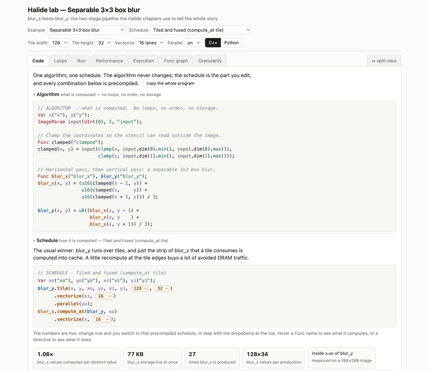The height and width of the screenshot is (371, 429).
Task: Click the "27" times produced stat
Action: (212, 358)
